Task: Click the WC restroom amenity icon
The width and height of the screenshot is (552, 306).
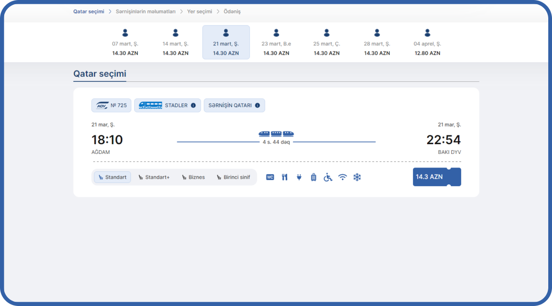Action: 270,177
